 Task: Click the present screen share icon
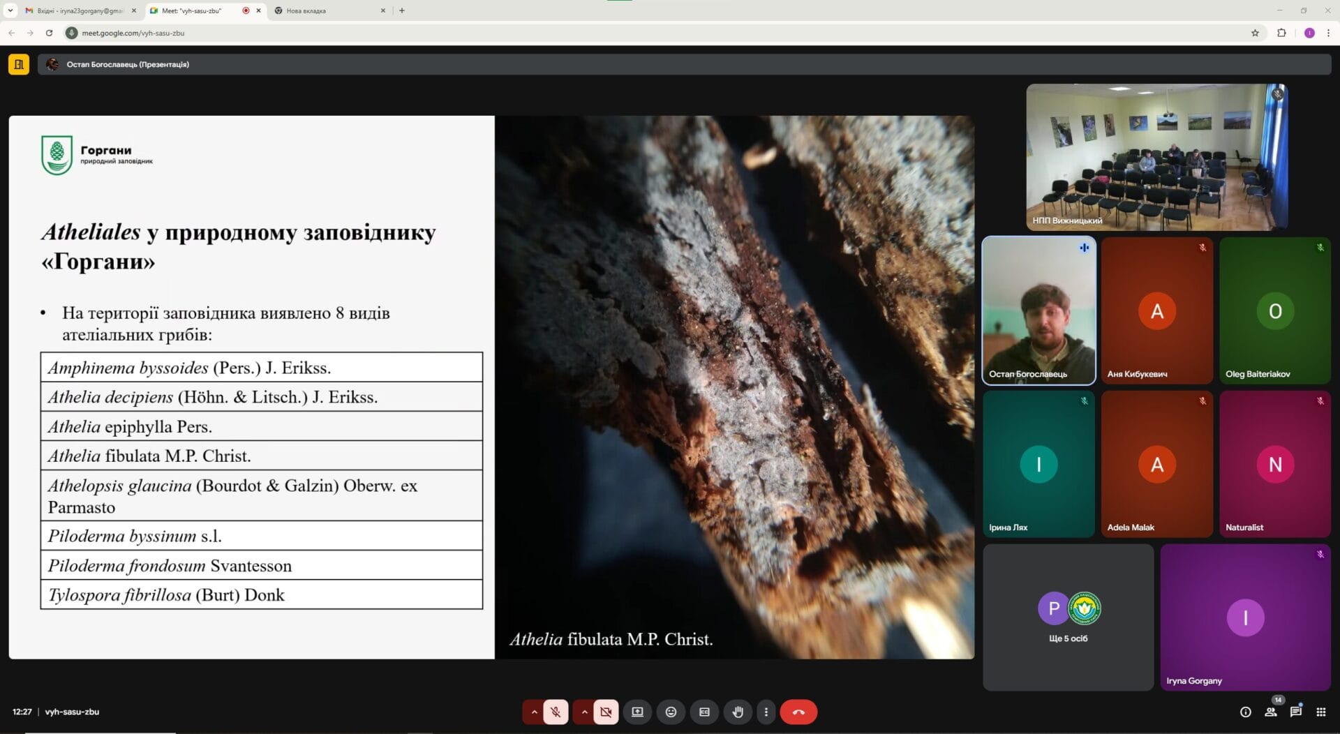point(637,712)
